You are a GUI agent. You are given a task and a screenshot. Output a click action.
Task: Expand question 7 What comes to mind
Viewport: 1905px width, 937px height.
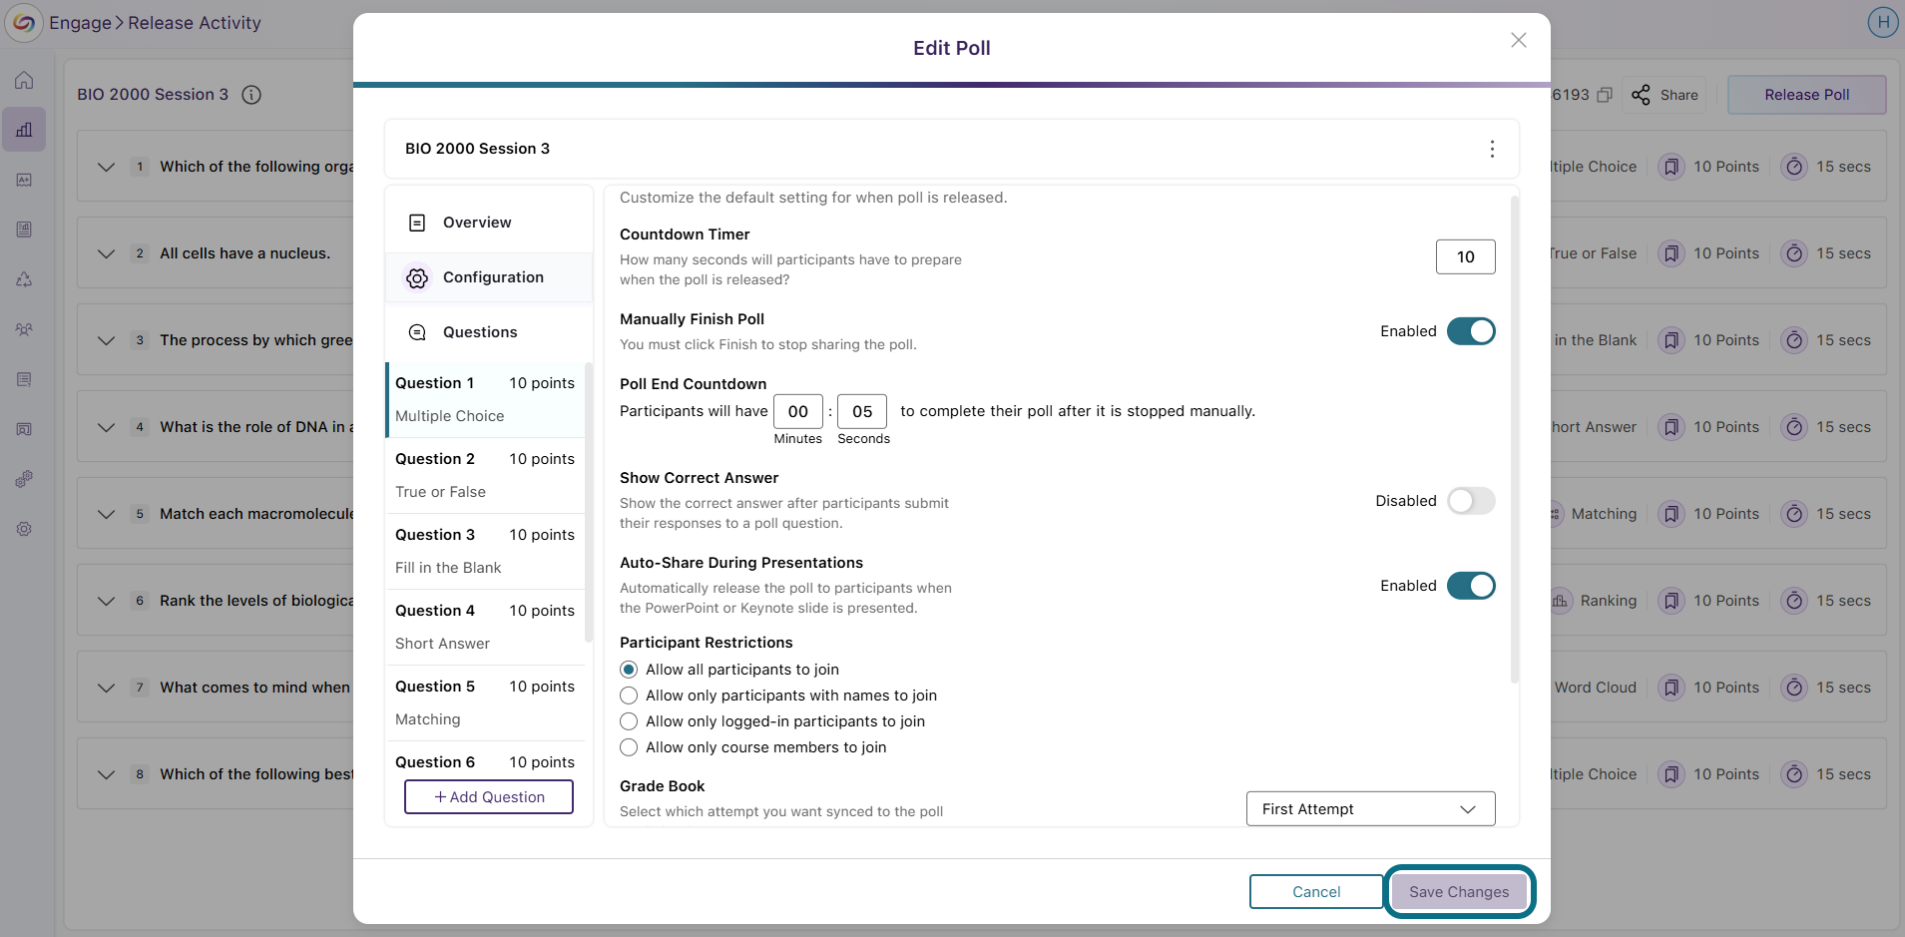point(106,688)
